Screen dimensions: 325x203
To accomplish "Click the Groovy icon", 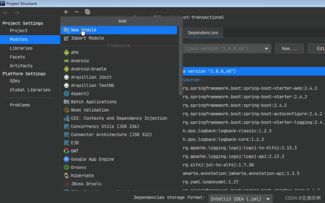I will [66, 167].
